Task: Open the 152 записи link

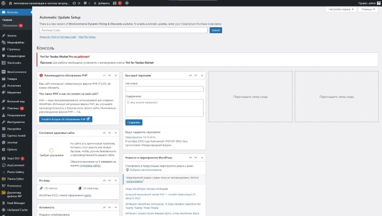Action: (51, 188)
